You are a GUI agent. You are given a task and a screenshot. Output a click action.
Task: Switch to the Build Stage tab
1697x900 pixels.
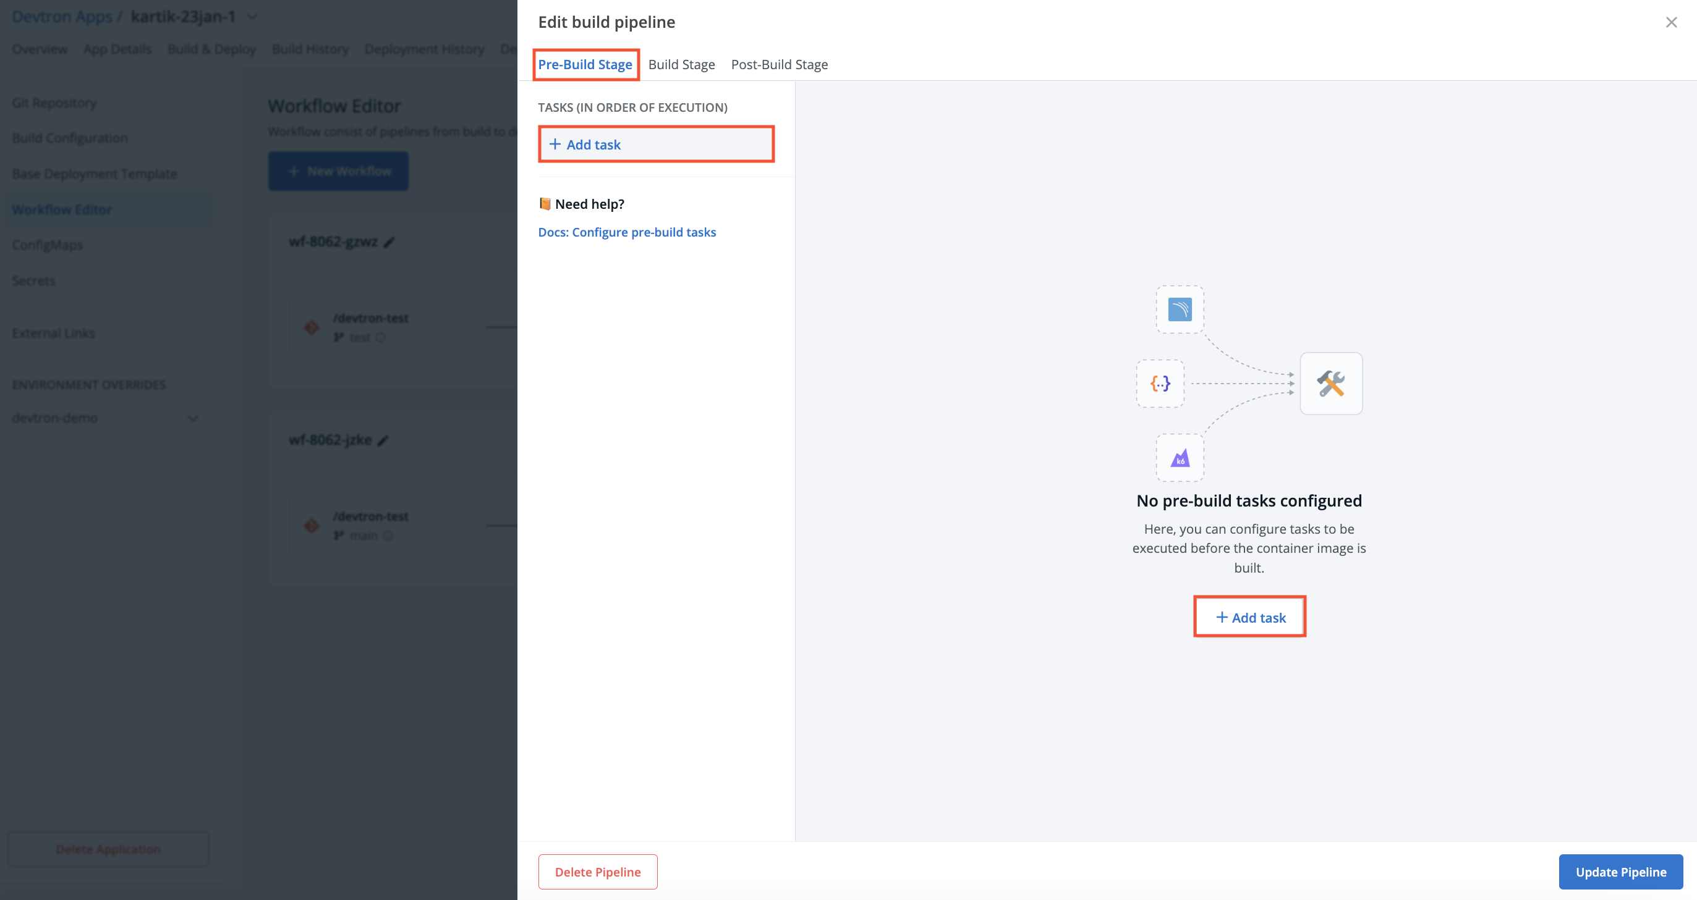tap(681, 64)
